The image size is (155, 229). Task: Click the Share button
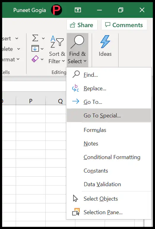coord(82,25)
